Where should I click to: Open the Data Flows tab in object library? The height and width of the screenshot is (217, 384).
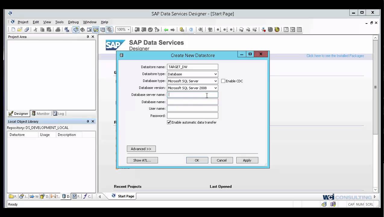pyautogui.click(x=45, y=196)
